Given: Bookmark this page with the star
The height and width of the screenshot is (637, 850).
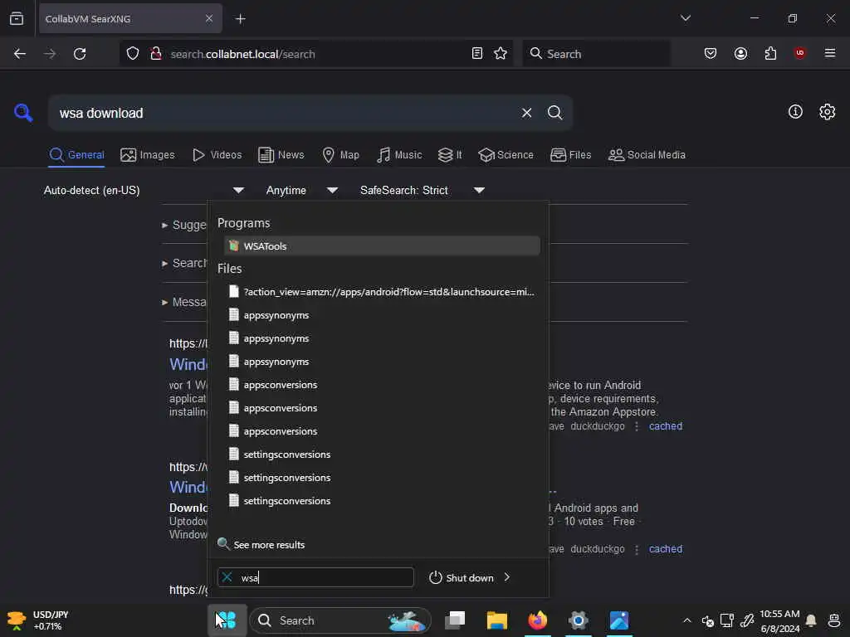Looking at the screenshot, I should 501,53.
